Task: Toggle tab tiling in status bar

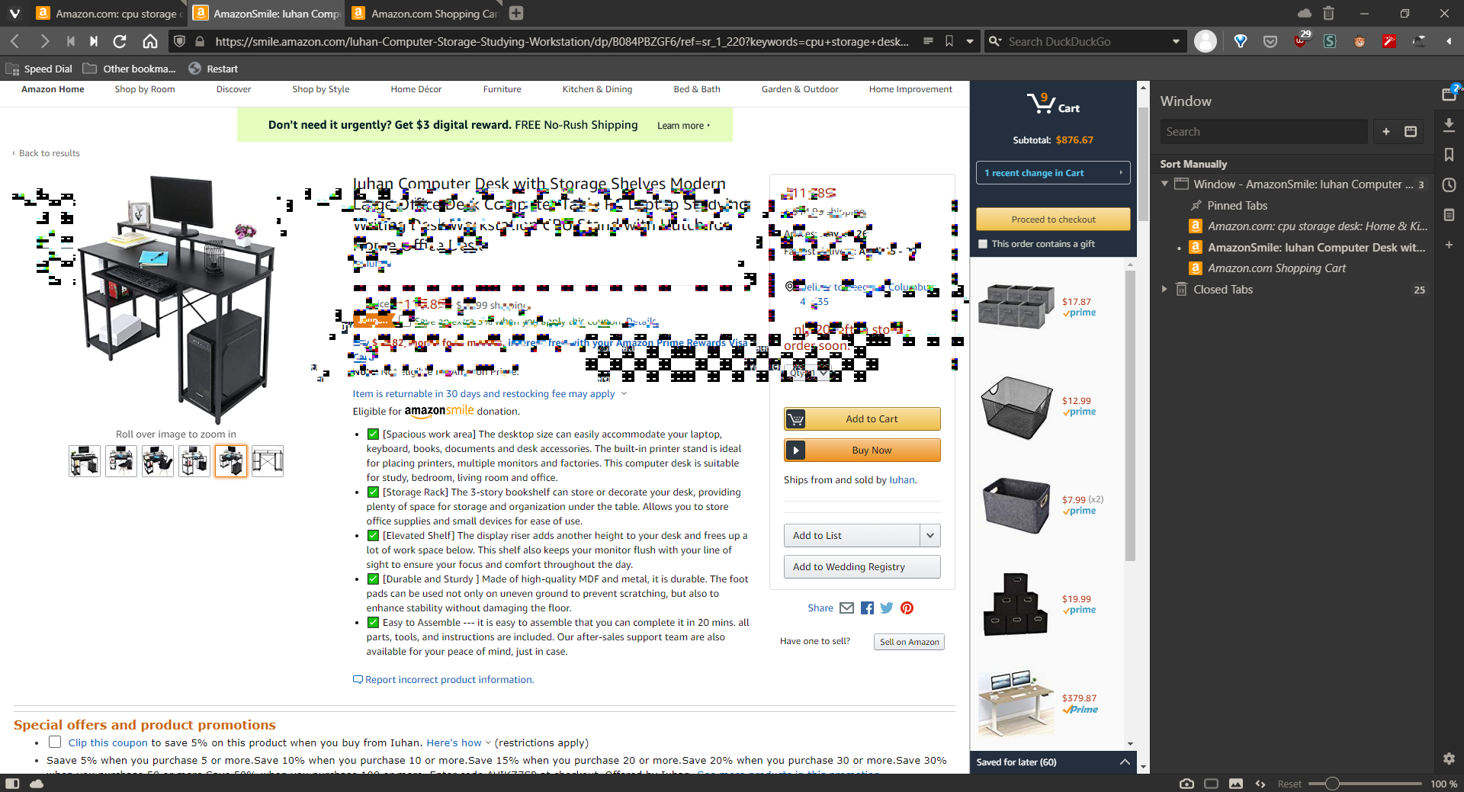Action: pyautogui.click(x=1212, y=784)
